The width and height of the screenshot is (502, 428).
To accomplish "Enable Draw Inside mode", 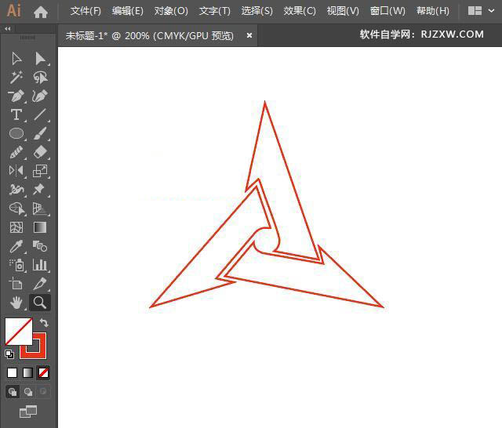I will pos(43,392).
